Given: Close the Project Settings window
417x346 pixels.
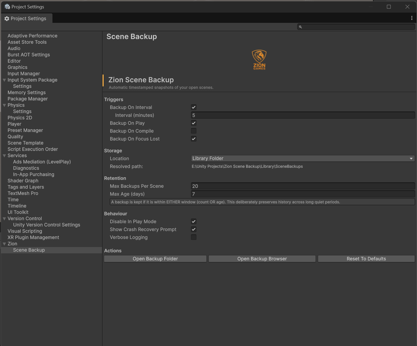Looking at the screenshot, I should coord(407,7).
